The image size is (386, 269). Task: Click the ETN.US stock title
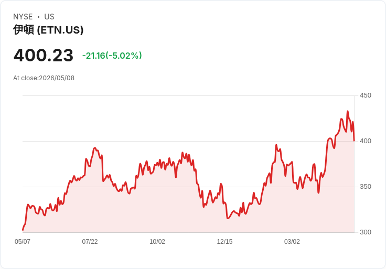coord(48,30)
